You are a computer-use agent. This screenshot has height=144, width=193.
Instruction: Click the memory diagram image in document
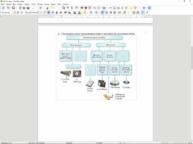coord(96,68)
